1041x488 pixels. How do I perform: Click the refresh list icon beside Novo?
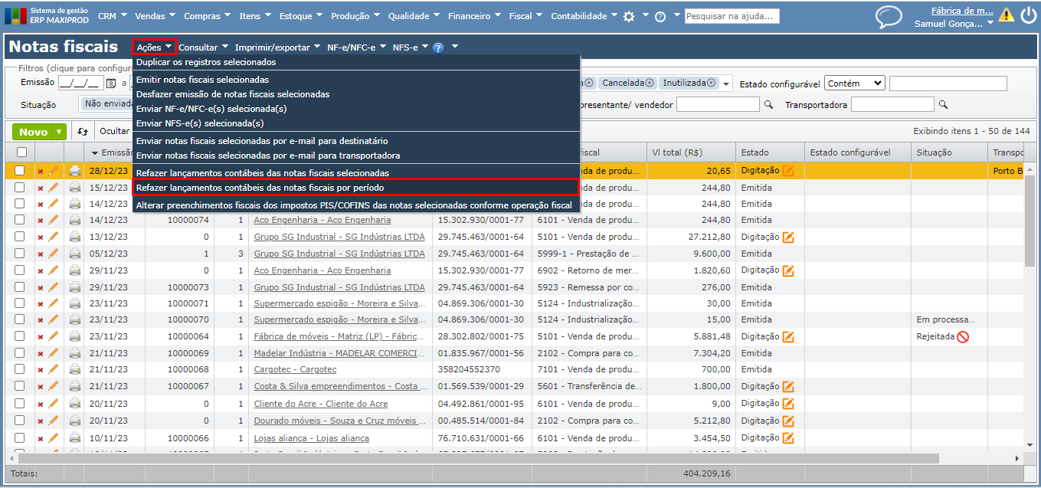point(83,132)
